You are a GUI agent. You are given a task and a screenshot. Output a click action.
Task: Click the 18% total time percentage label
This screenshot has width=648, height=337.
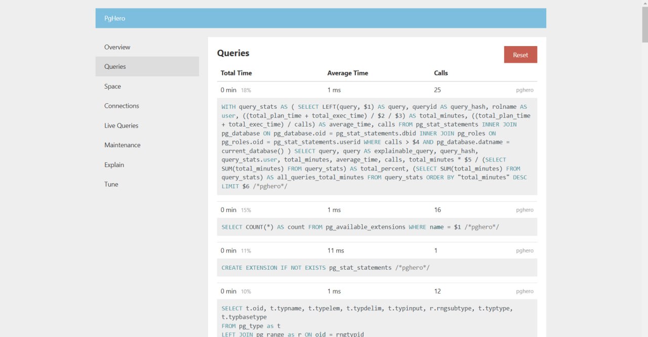coord(246,91)
